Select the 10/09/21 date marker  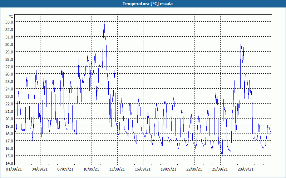[92, 169]
